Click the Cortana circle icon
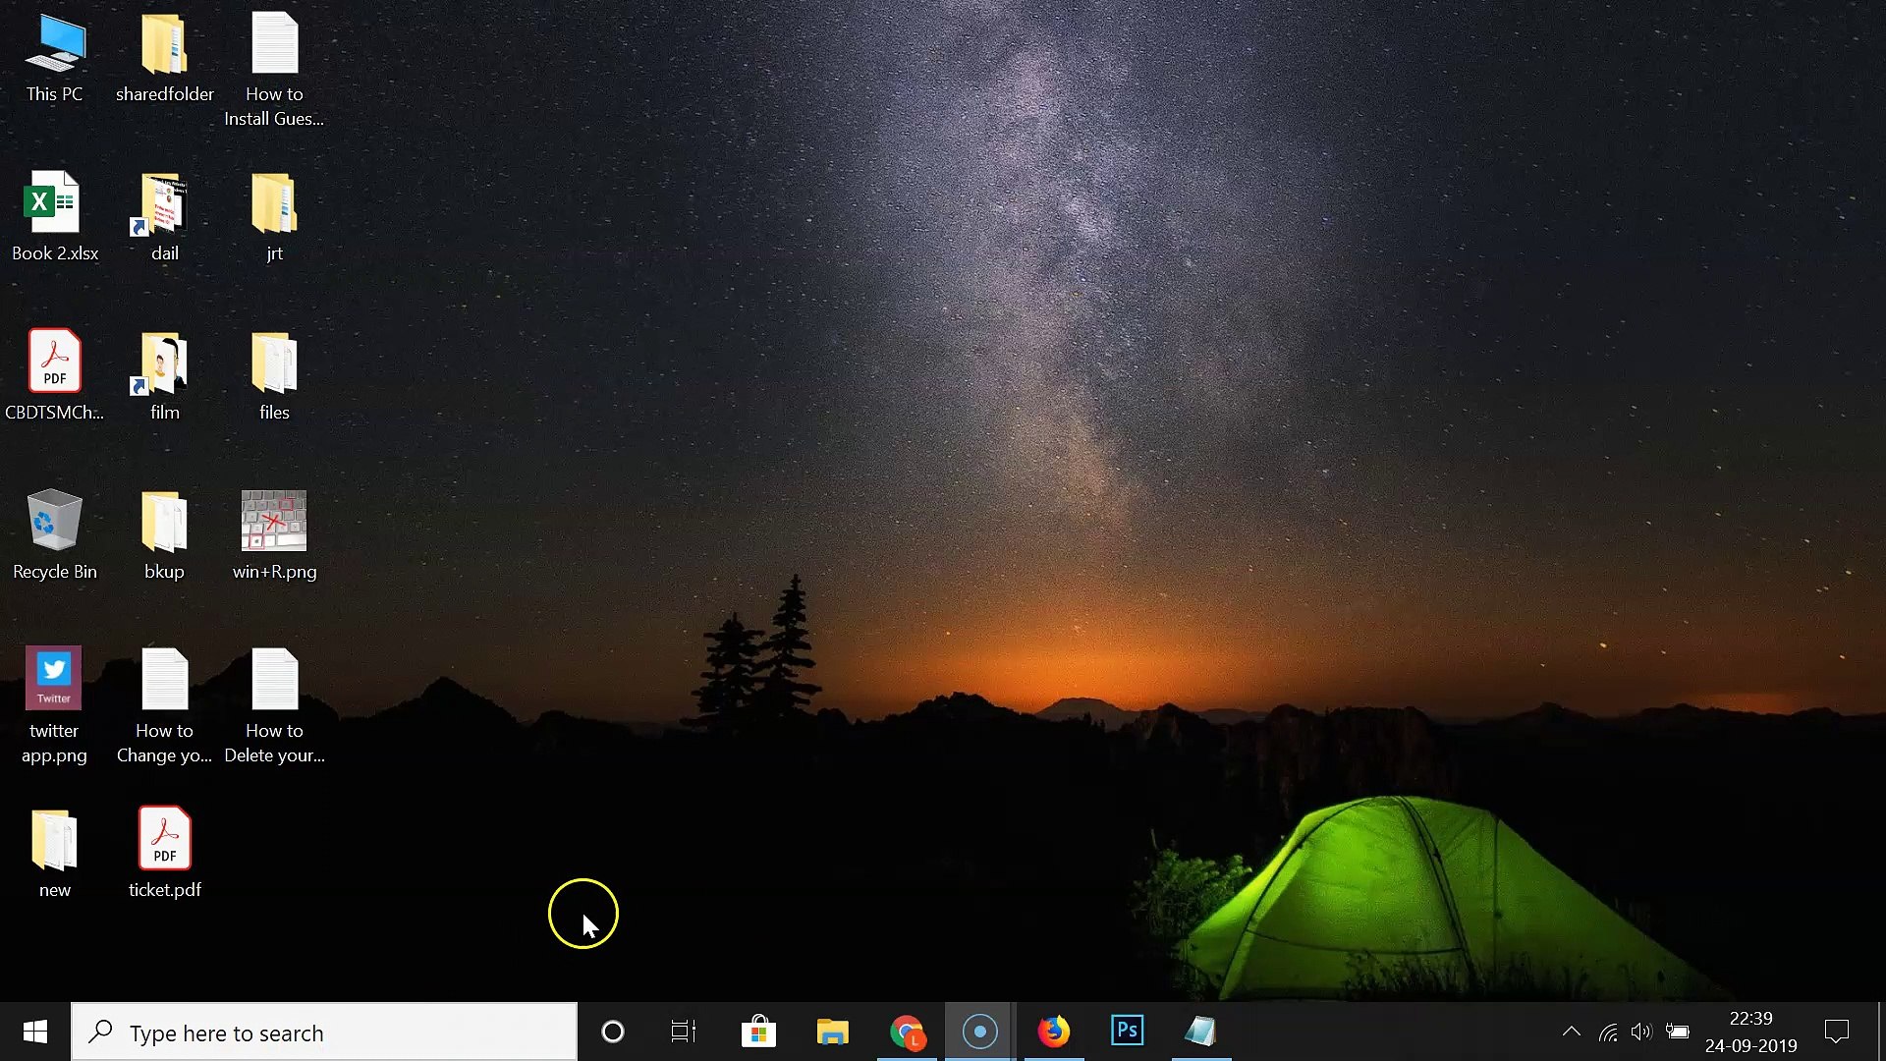Screen dimensions: 1886x1061 [613, 1032]
